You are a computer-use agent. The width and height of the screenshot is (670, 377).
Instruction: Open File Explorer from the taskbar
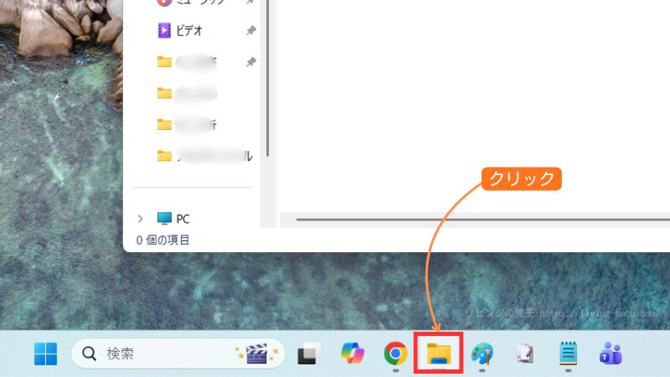pos(439,354)
